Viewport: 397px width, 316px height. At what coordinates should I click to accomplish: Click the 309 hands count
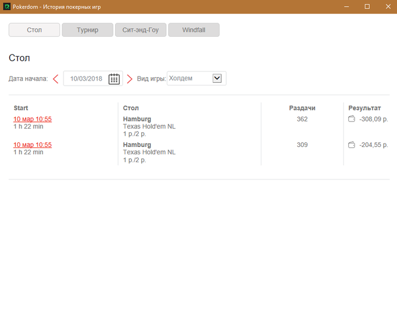[302, 145]
